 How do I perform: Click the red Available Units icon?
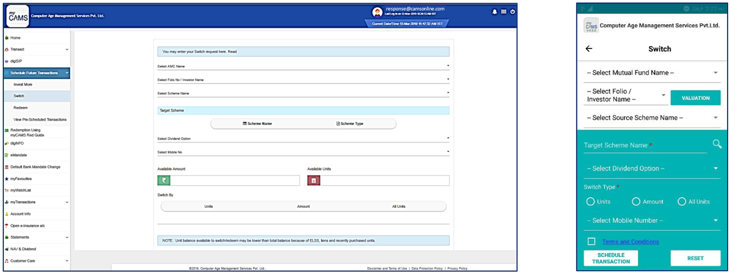(313, 180)
